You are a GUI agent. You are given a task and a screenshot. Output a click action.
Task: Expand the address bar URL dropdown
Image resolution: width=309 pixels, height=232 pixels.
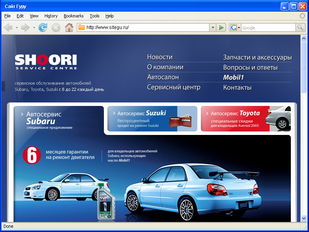213,27
